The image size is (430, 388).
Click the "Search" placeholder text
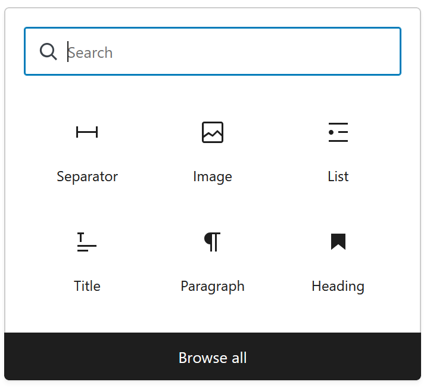[x=91, y=52]
